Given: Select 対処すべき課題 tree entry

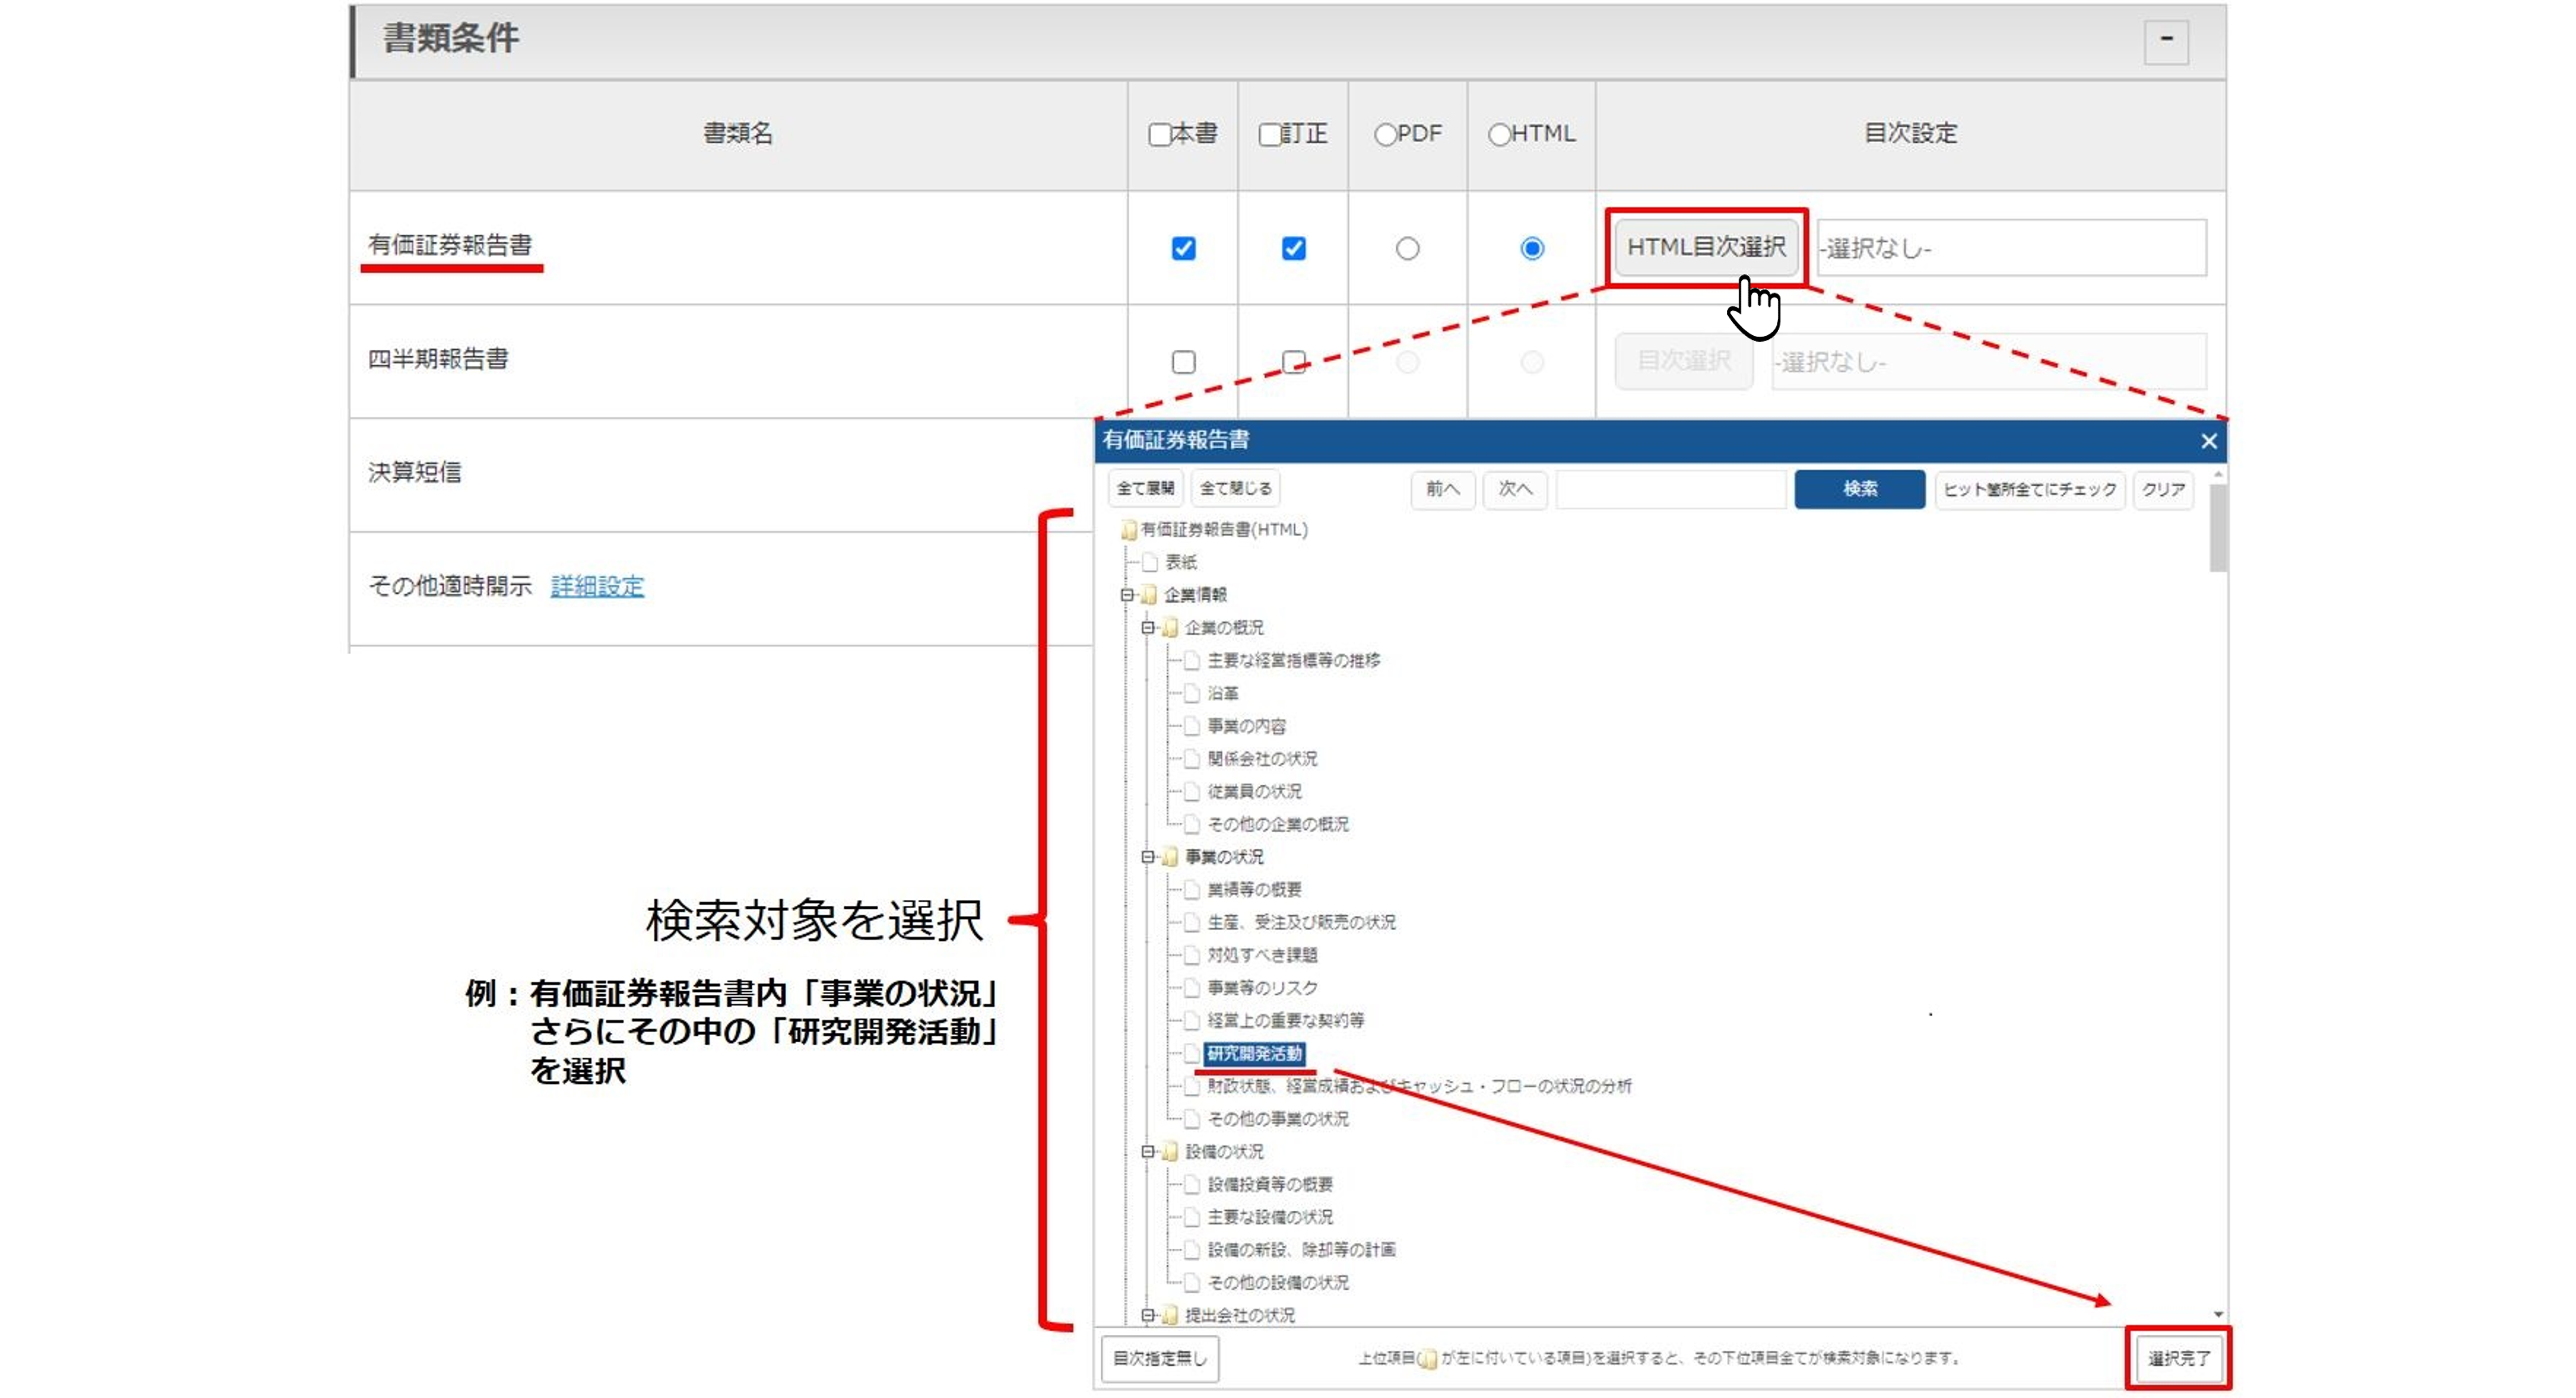Looking at the screenshot, I should [x=1262, y=956].
